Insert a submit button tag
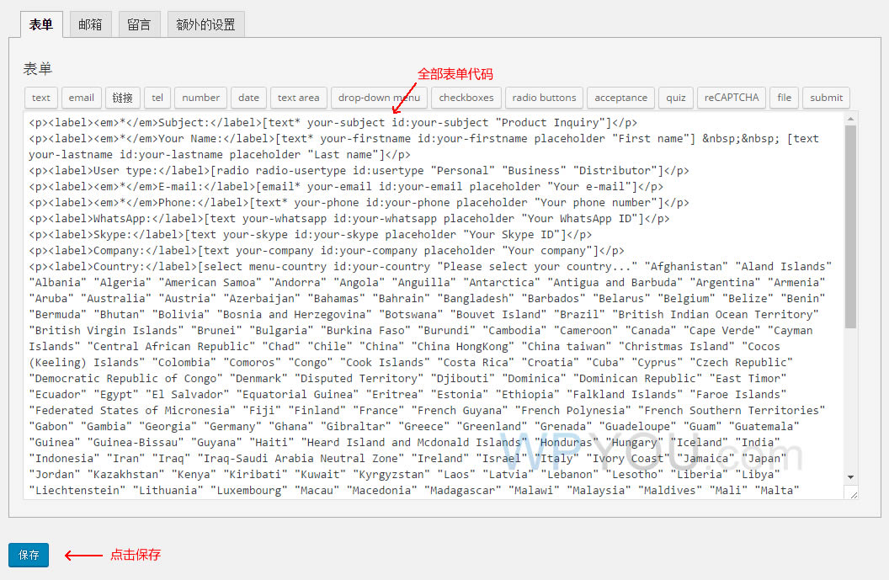The height and width of the screenshot is (580, 889). click(x=827, y=98)
